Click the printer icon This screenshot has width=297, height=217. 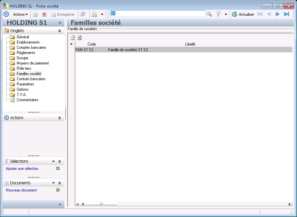pos(94,14)
